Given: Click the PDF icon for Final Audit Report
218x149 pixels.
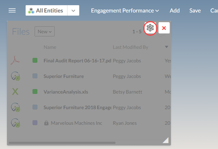Looking at the screenshot, I should pos(15,61).
